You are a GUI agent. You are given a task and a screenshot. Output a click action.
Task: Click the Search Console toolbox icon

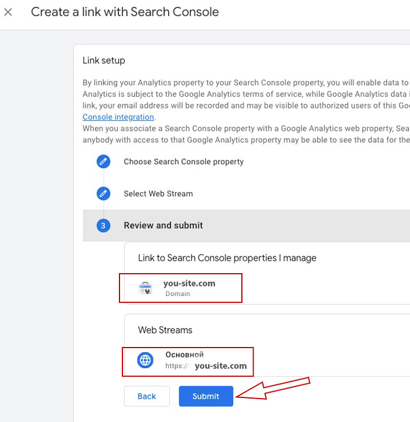pyautogui.click(x=145, y=288)
